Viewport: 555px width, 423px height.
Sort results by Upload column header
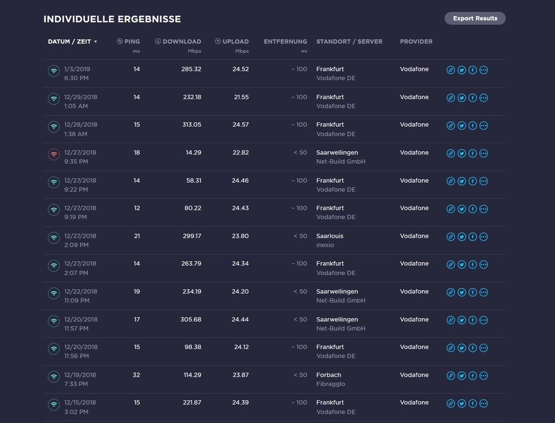(x=232, y=42)
